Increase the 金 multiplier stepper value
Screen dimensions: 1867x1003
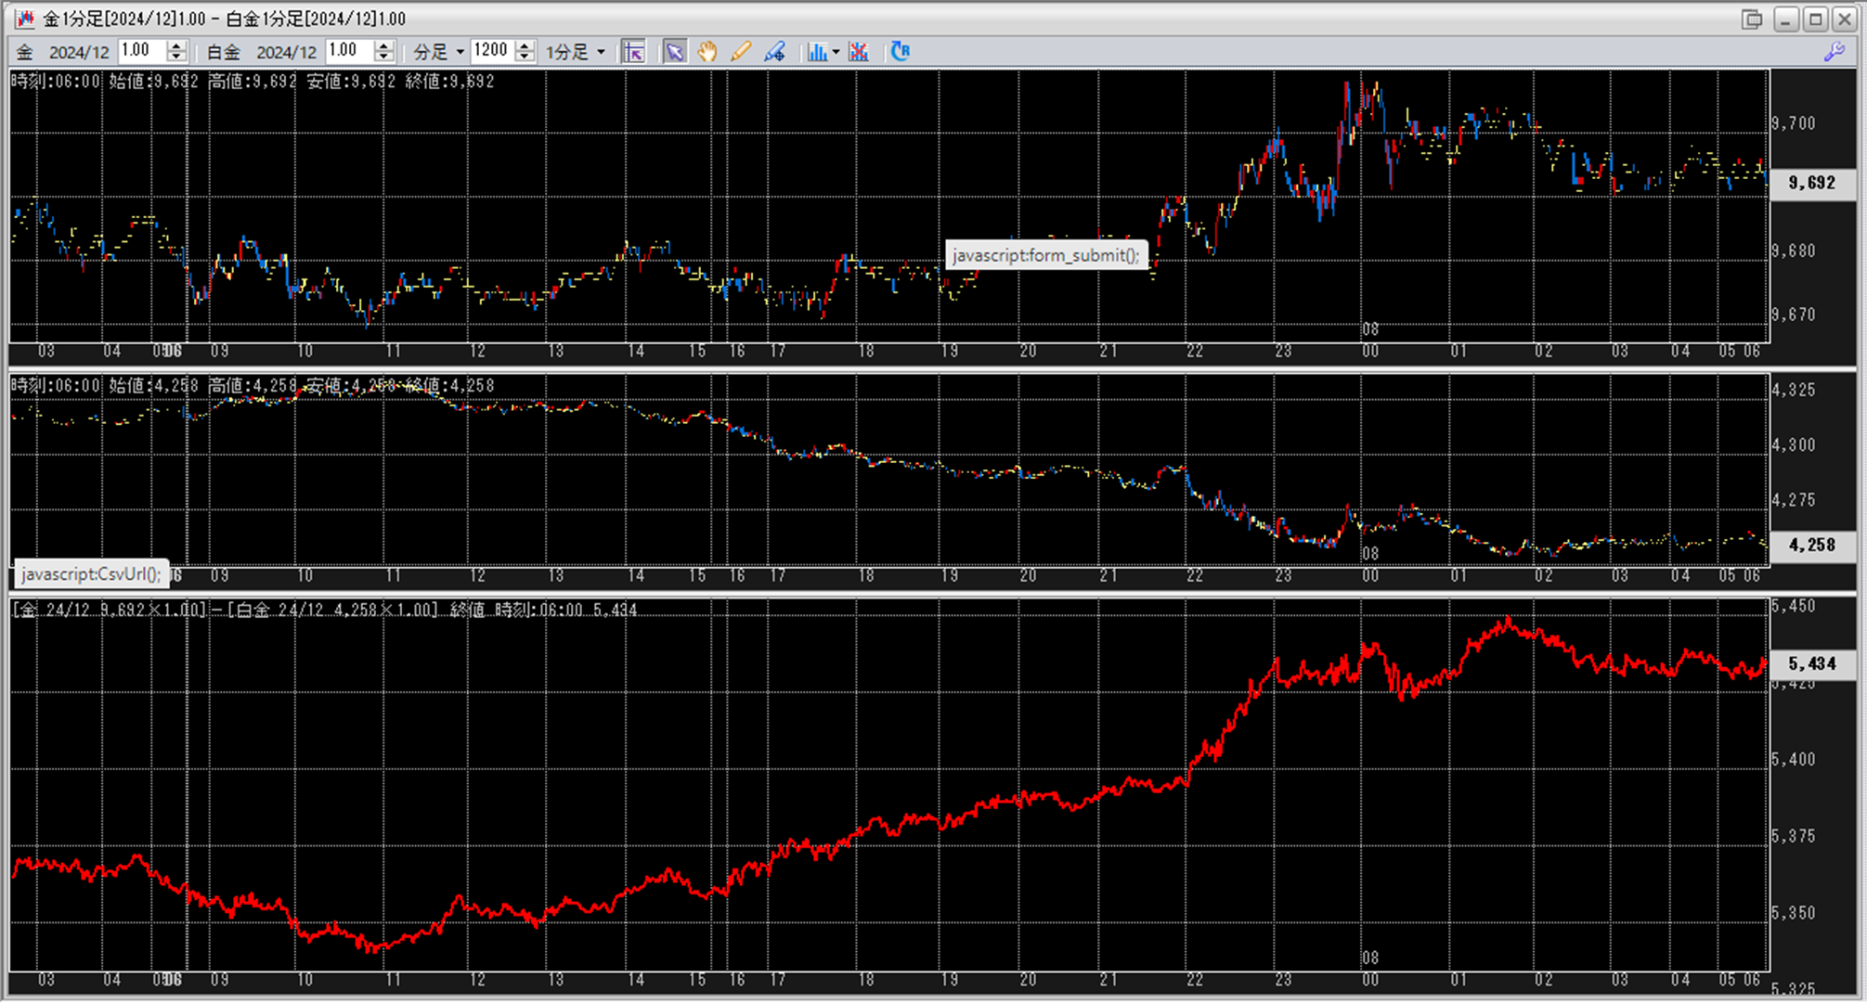[x=176, y=45]
